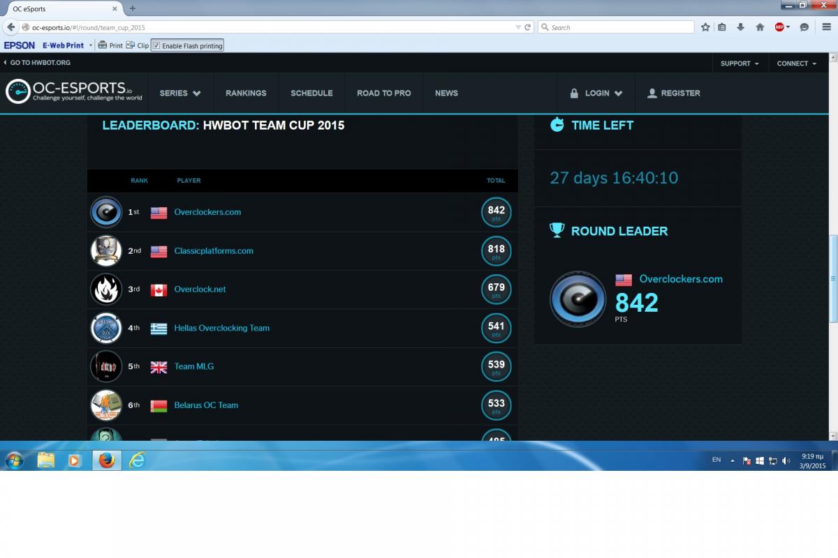This screenshot has width=838, height=558.
Task: Click the Team MLG avatar
Action: [106, 366]
